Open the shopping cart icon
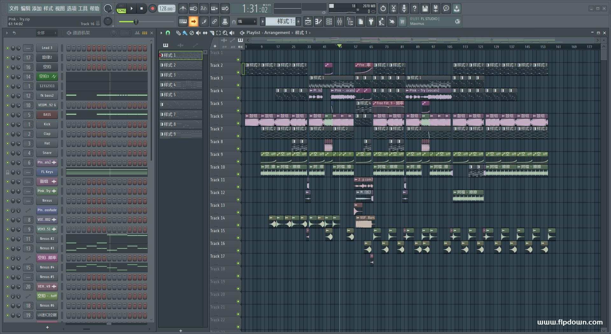The width and height of the screenshot is (611, 334). pyautogui.click(x=402, y=22)
